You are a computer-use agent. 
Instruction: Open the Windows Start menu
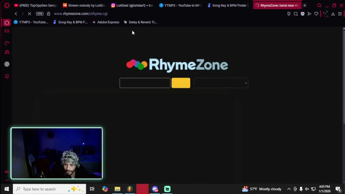[7, 189]
